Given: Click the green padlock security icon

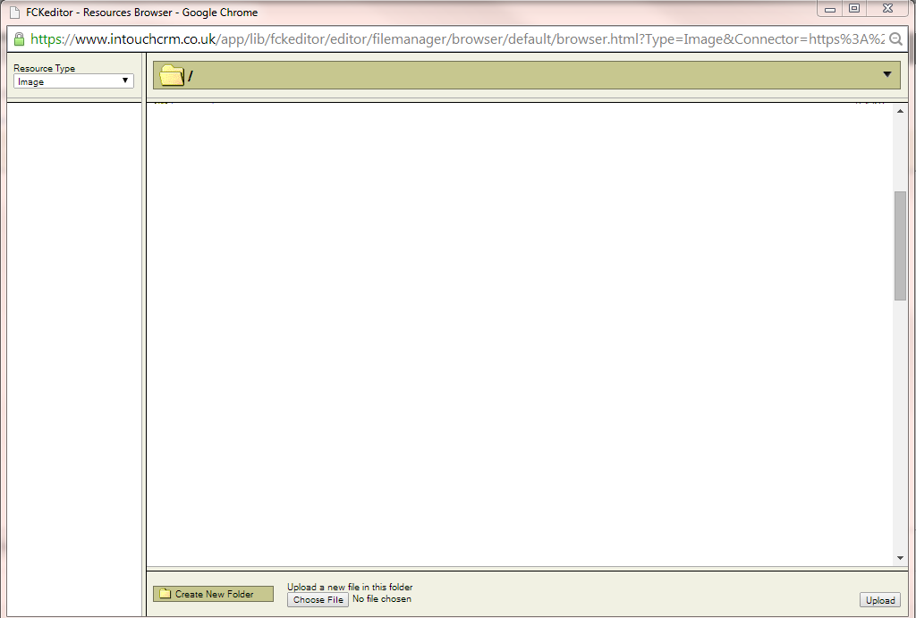Looking at the screenshot, I should (x=20, y=39).
